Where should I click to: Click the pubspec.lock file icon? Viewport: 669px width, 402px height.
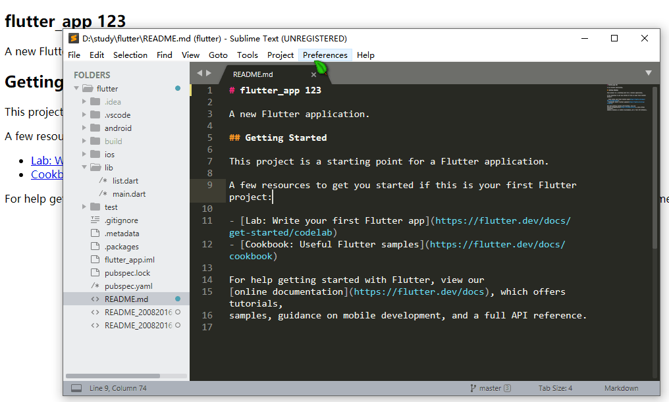pos(95,273)
